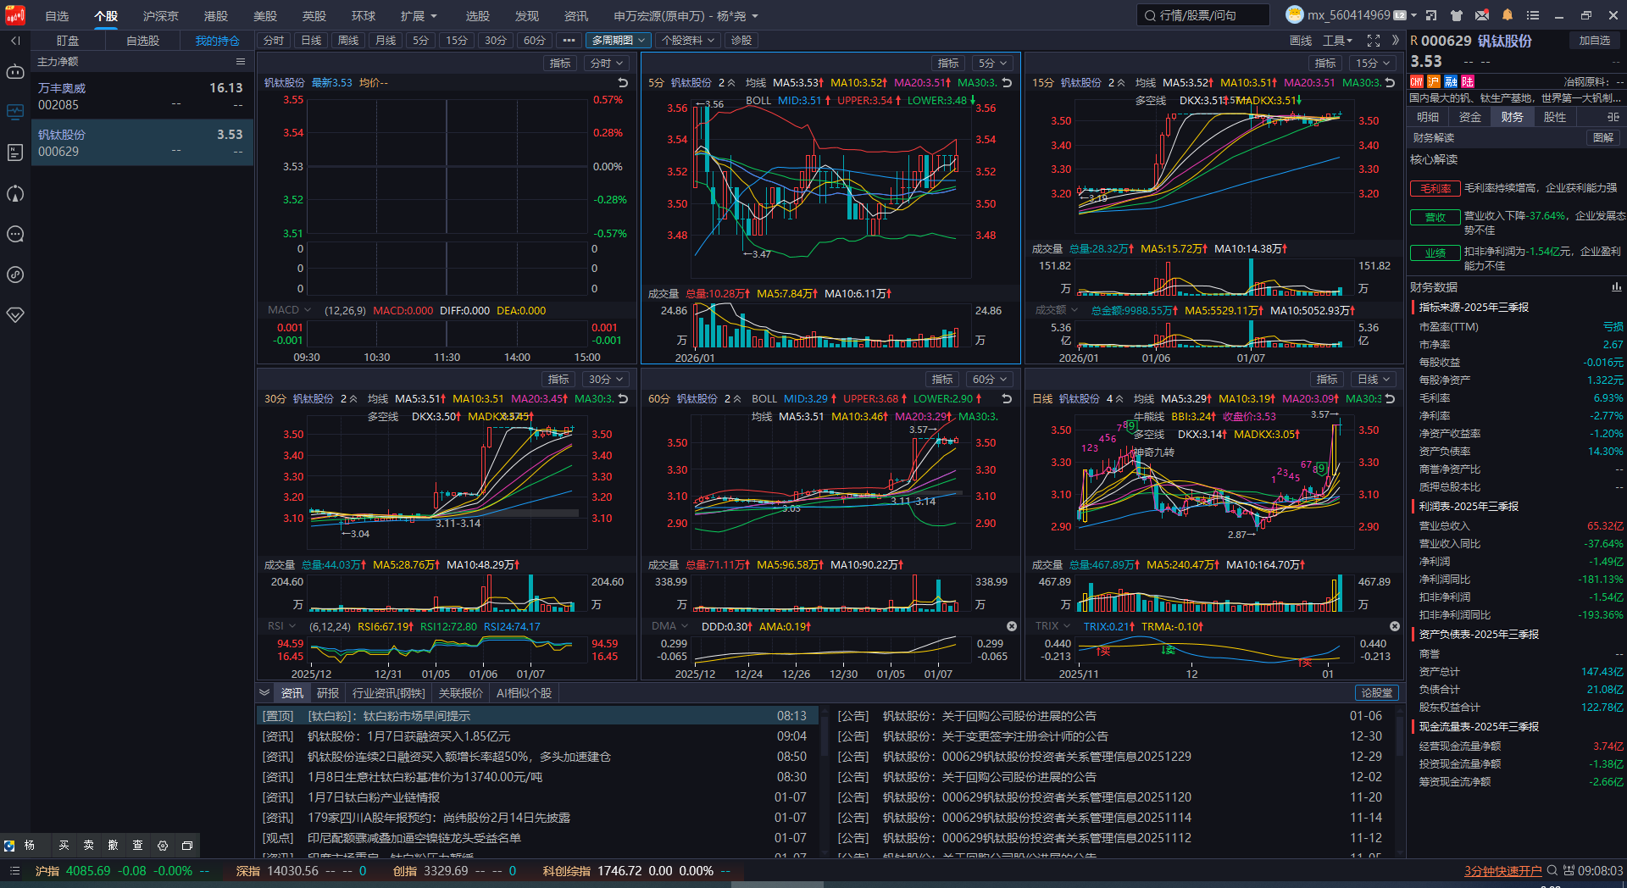Click the news document icon in the left sidebar
Image resolution: width=1627 pixels, height=888 pixels.
(15, 153)
